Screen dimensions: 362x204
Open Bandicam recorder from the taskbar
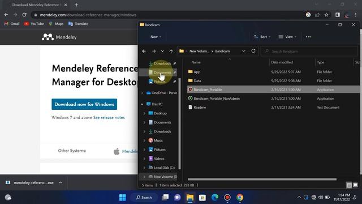(227, 198)
